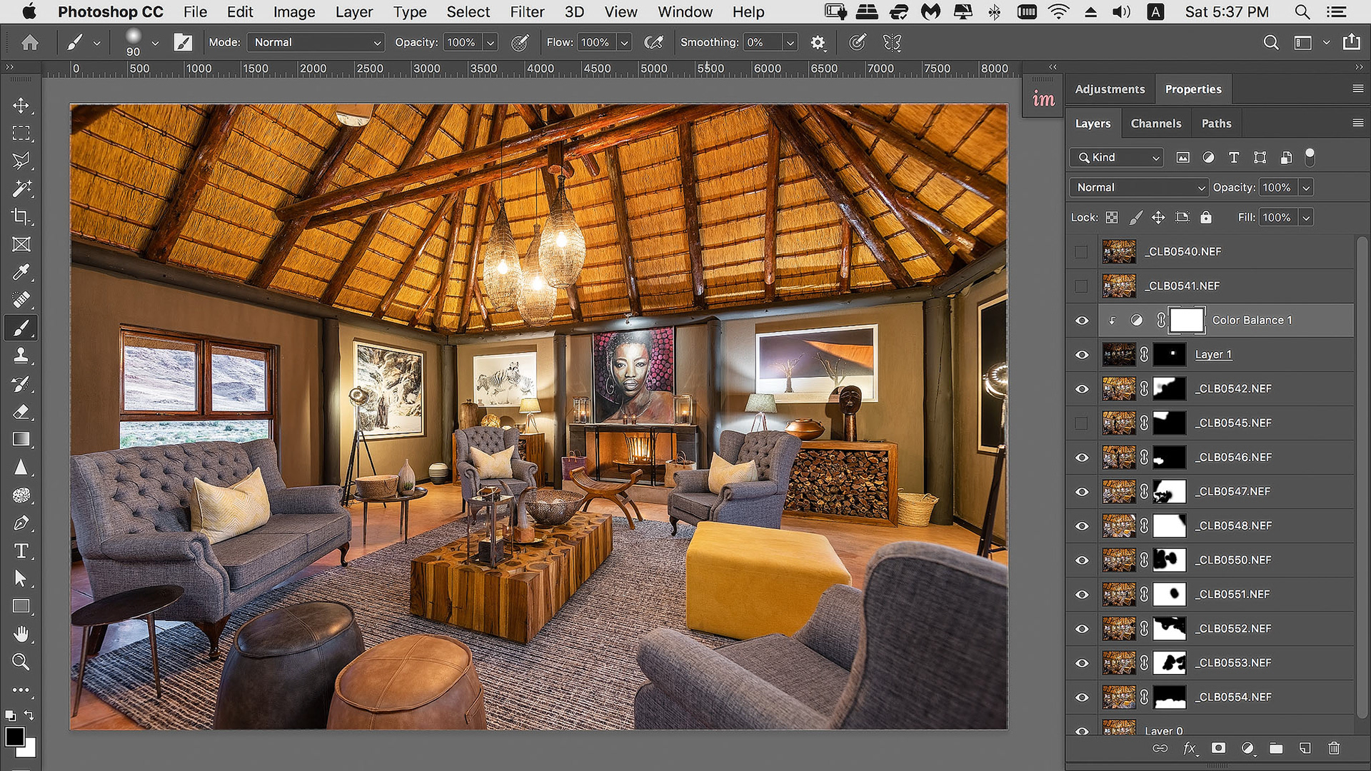Image resolution: width=1371 pixels, height=771 pixels.
Task: Select the History Brush tool
Action: tap(21, 383)
